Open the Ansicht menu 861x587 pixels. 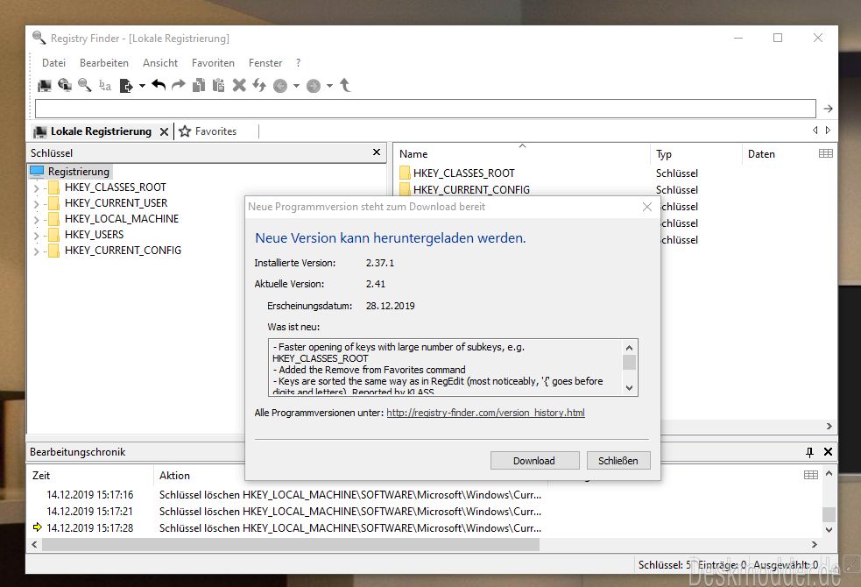tap(160, 63)
